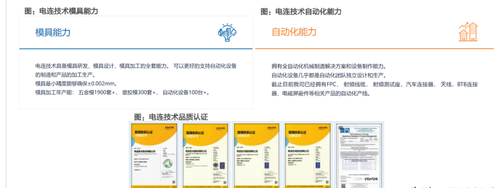This screenshot has width=503, height=188.
Task: Click the blue logo at top-left of the Hazardous Substance certificate
Action: [x=342, y=130]
